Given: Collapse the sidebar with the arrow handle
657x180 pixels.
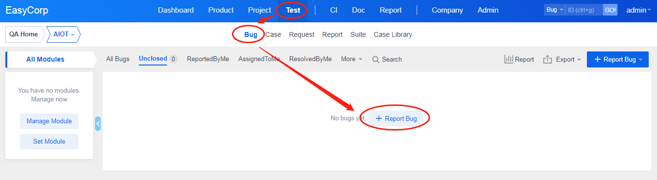Looking at the screenshot, I should click(98, 124).
